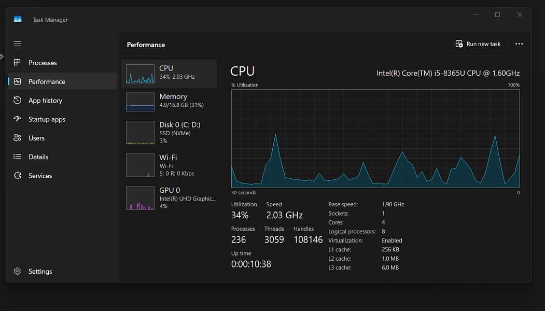Click the Task Manager title bar icon

point(18,20)
